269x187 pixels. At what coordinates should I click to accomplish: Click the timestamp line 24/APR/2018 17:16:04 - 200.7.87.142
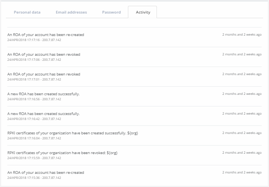(34, 139)
